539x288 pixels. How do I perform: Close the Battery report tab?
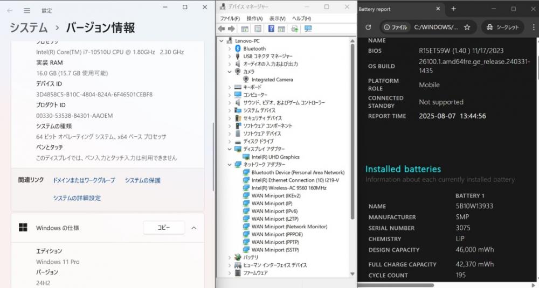[438, 9]
